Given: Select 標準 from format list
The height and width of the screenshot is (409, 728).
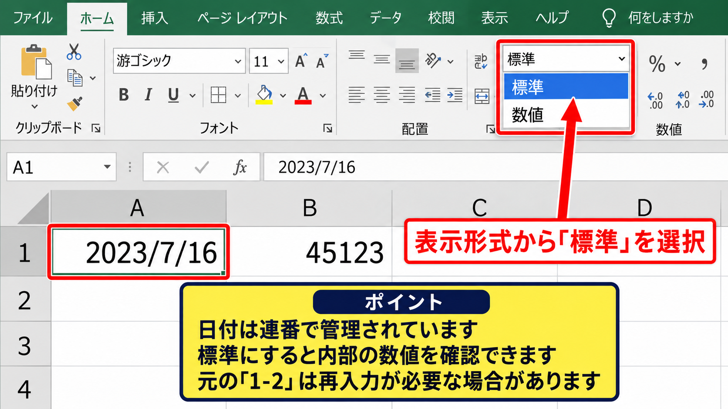Looking at the screenshot, I should (566, 86).
